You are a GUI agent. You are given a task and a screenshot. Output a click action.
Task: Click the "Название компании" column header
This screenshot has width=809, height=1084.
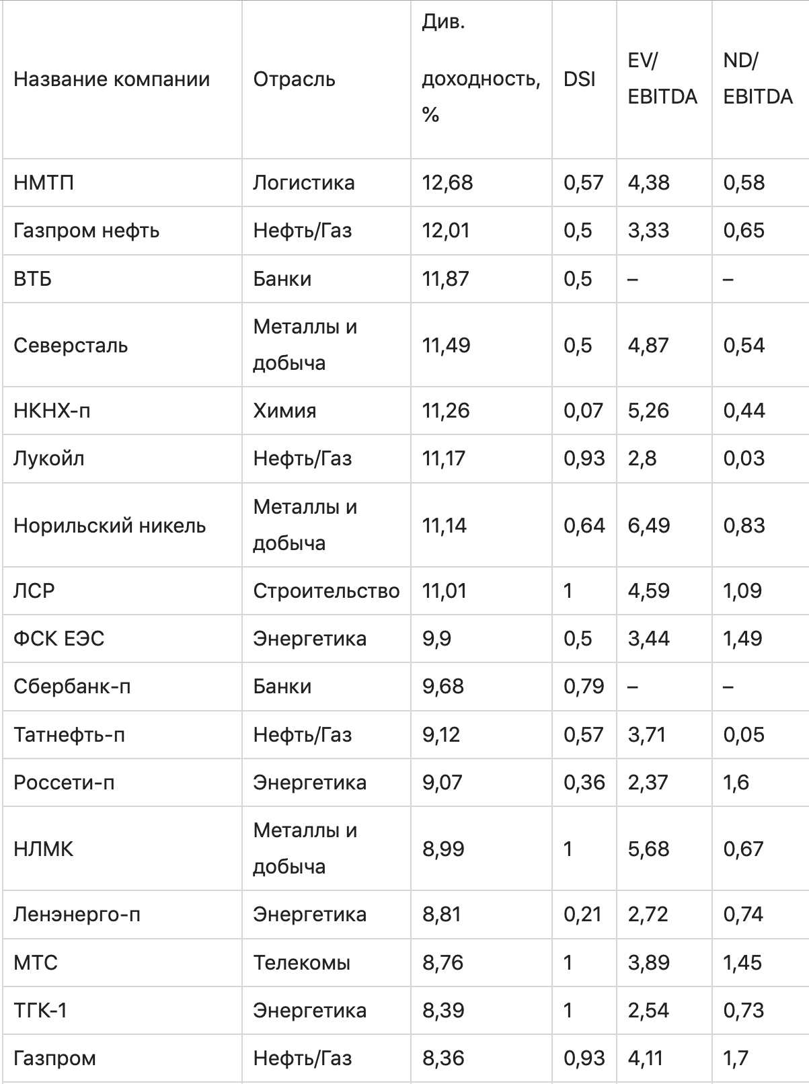point(112,79)
